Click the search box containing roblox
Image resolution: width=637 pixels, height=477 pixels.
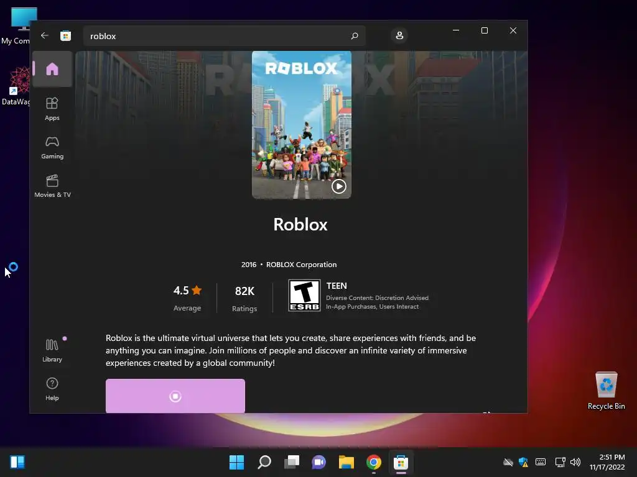(224, 36)
